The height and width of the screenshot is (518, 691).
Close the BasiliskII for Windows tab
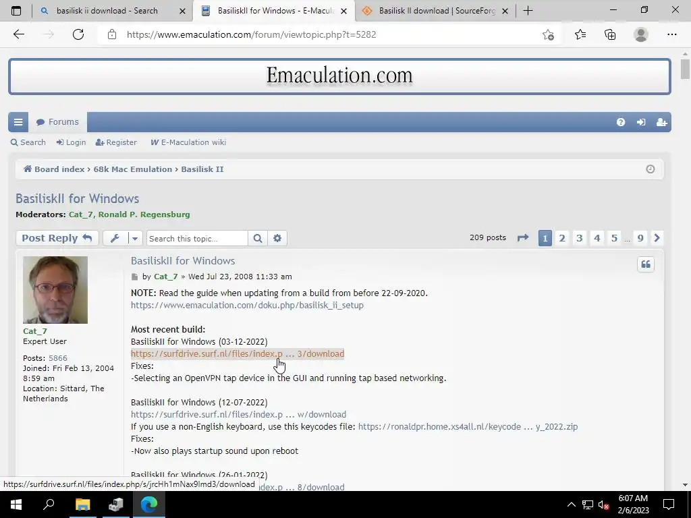point(344,11)
